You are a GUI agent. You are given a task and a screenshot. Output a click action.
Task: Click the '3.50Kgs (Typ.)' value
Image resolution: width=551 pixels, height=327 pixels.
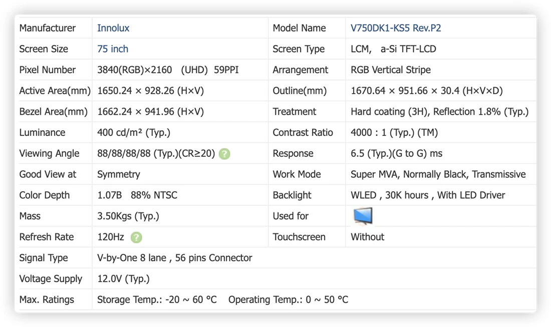click(x=128, y=216)
